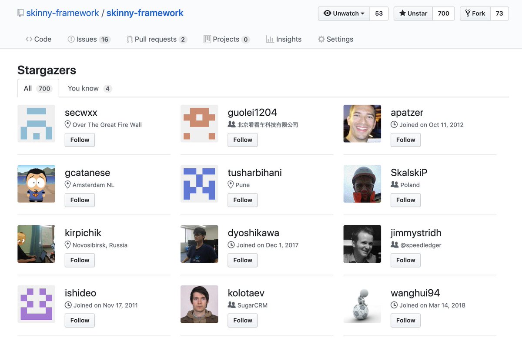Switch to the Projects tab
Viewport: 522px width, 338px height.
click(227, 39)
